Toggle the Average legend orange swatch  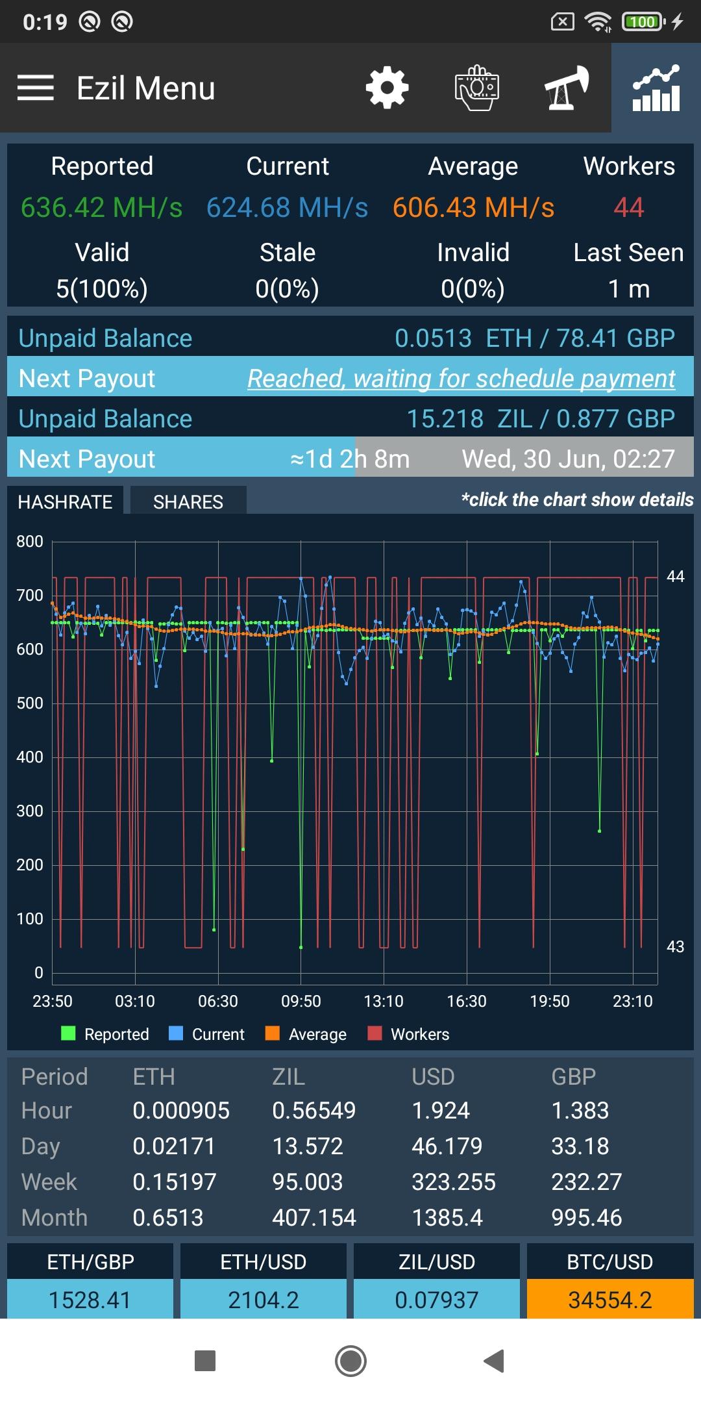click(273, 1033)
